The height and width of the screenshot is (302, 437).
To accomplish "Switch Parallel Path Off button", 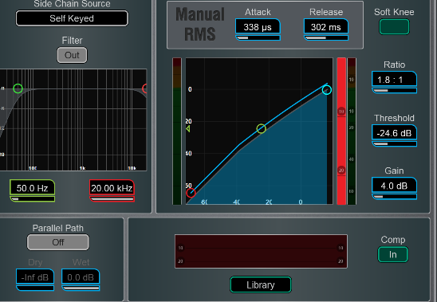I will point(58,242).
